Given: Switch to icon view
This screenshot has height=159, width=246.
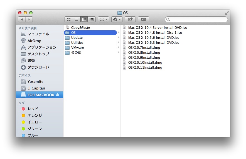Looking at the screenshot, I should click(x=69, y=19).
